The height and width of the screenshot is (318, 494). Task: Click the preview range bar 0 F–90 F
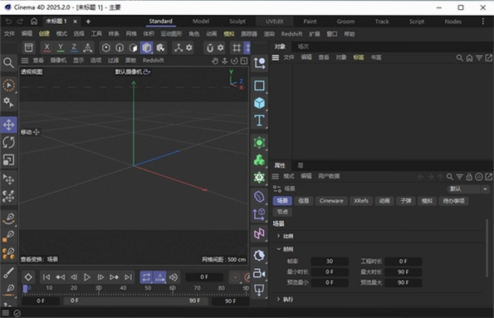(x=135, y=301)
